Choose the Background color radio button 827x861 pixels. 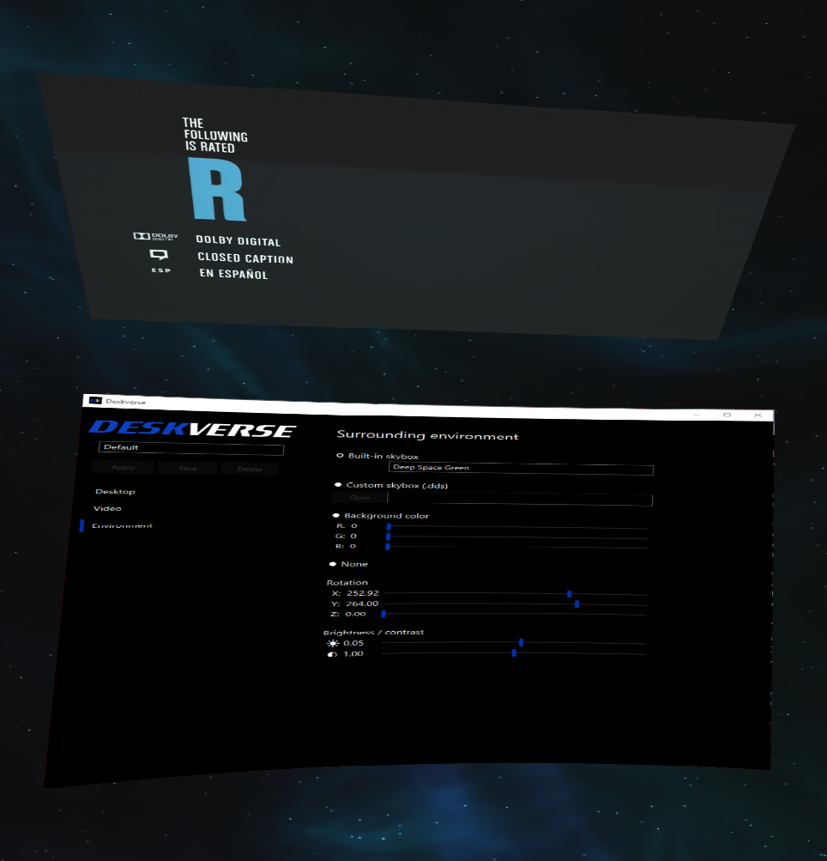(336, 516)
